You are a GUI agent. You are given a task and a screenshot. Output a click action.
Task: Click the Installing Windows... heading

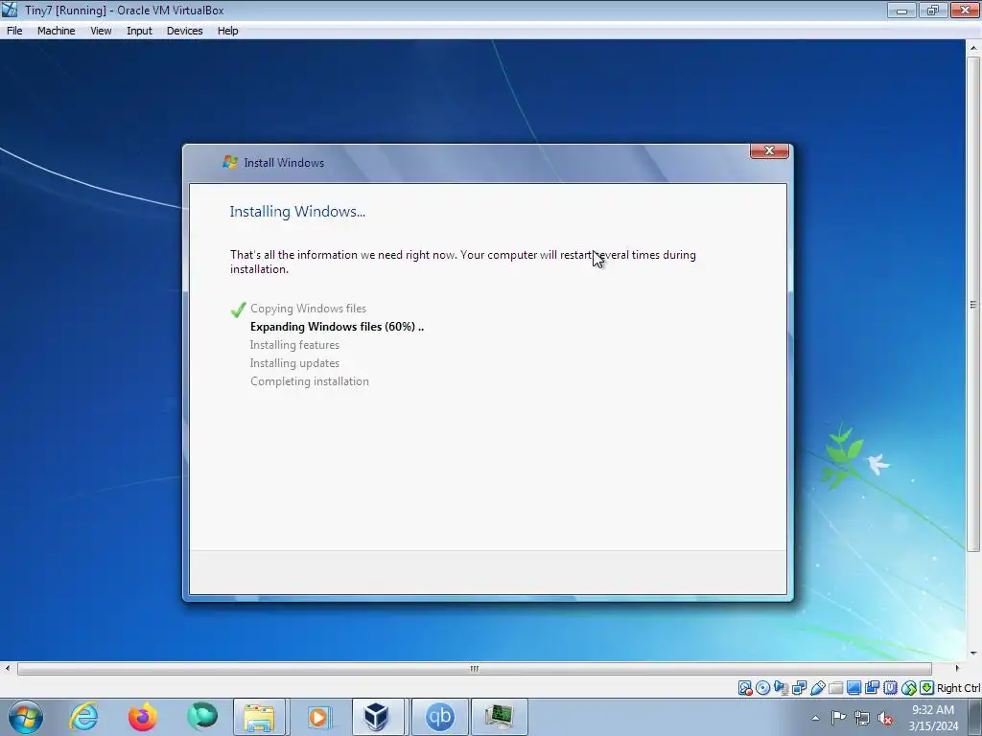pos(297,212)
